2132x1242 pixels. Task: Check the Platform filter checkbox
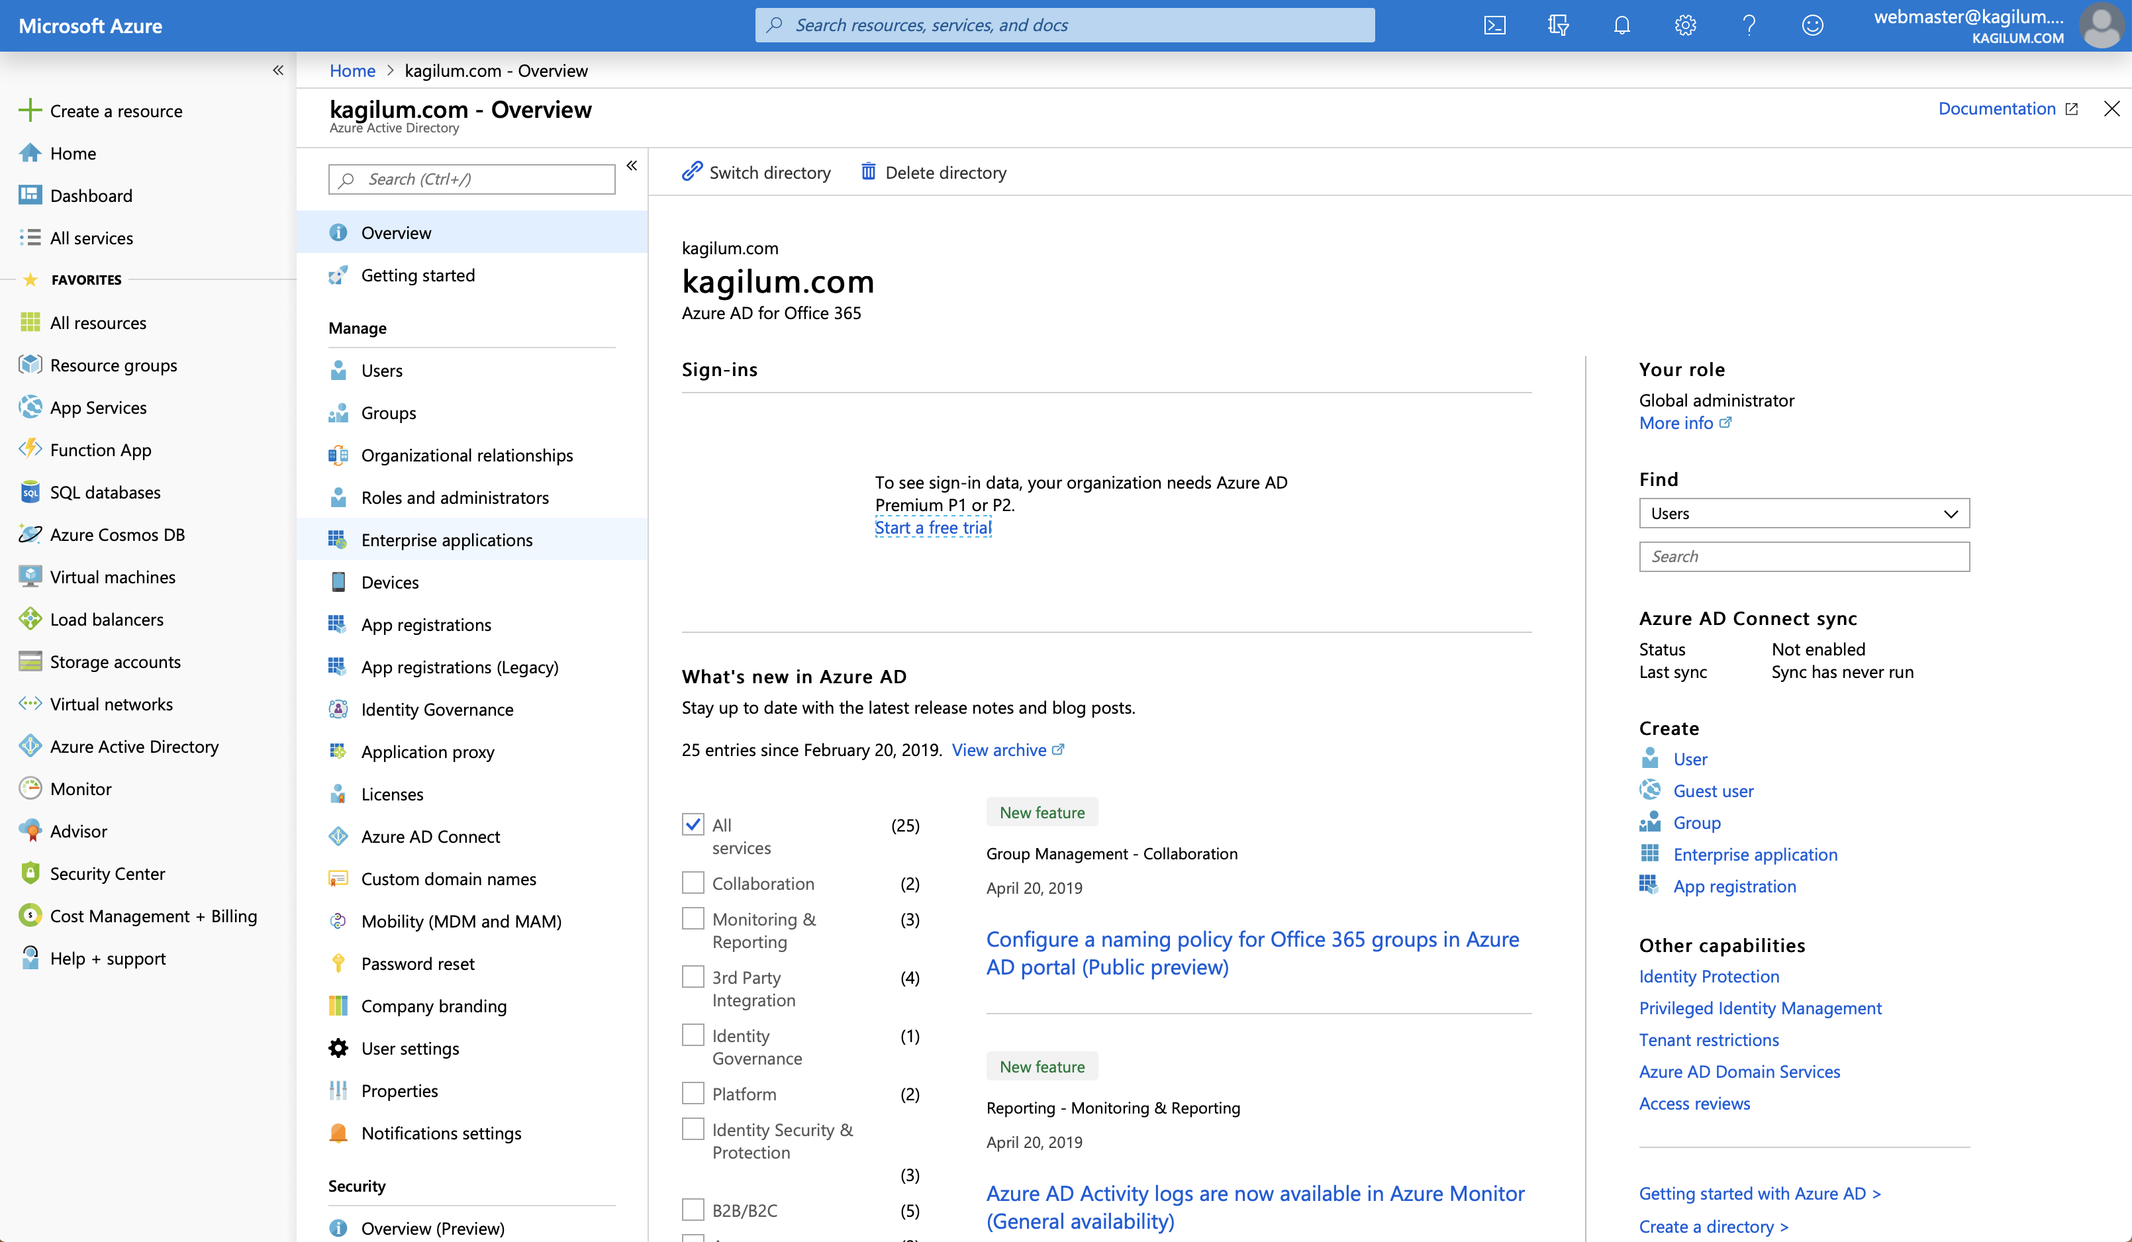click(693, 1093)
